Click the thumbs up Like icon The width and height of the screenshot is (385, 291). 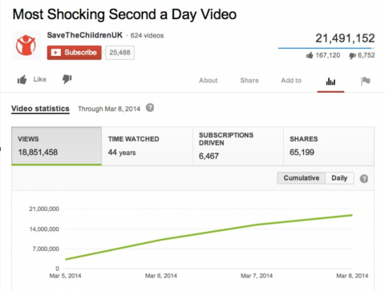click(x=22, y=79)
